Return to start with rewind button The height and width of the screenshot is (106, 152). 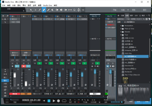[44, 101]
